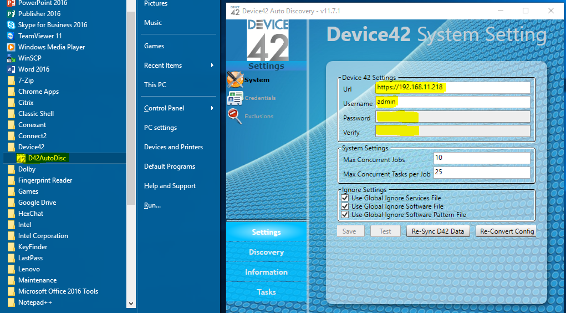Screen dimensions: 566x313
Task: Open PowerPoint 2016 from the program list
Action: (37, 3)
